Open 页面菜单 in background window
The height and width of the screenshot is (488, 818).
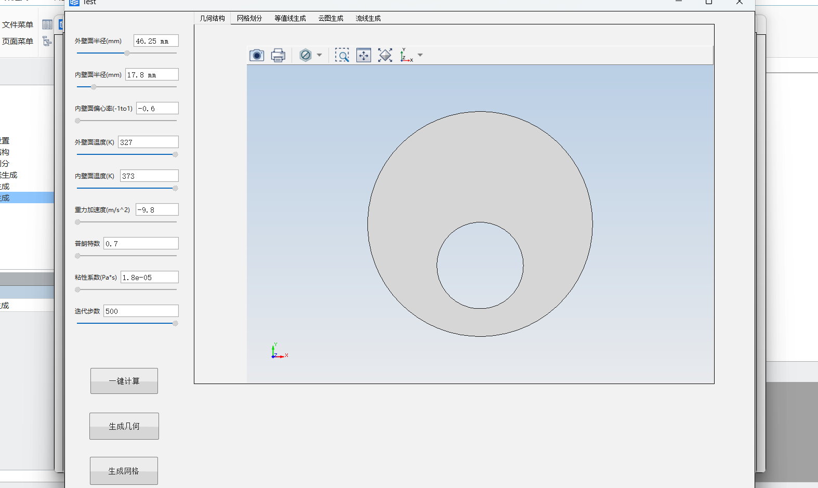(x=18, y=41)
